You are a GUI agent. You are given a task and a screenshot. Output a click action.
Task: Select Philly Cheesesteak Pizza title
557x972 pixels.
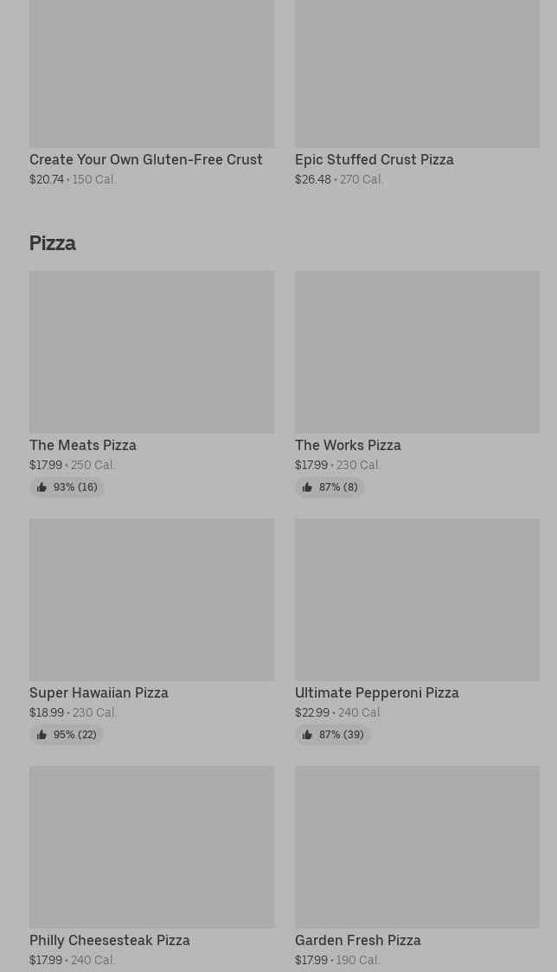coord(110,940)
